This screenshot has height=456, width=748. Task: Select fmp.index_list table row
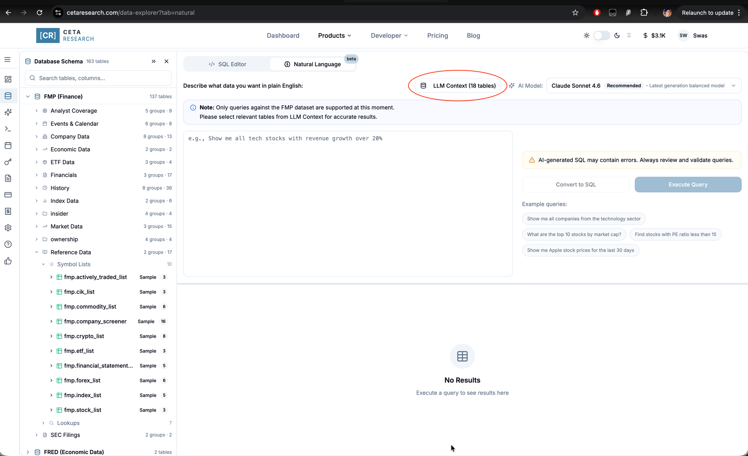pos(108,395)
